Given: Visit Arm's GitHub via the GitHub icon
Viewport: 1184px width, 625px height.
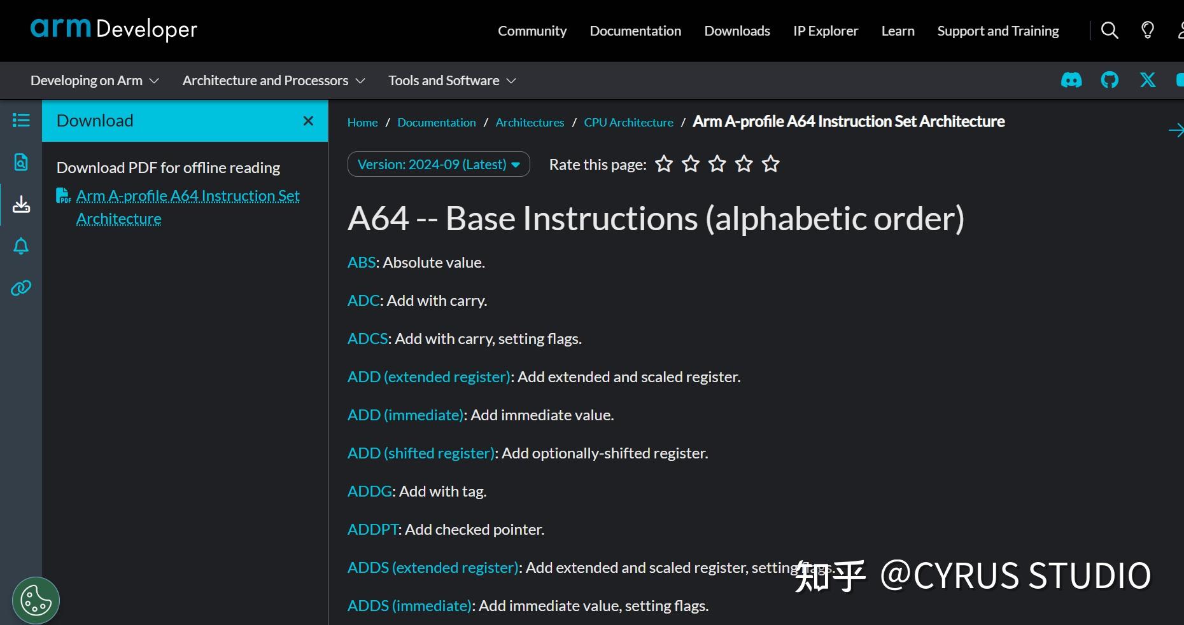Looking at the screenshot, I should pos(1110,80).
